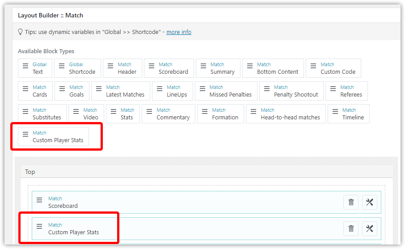Delete the Custom Player Stats block in Top
The width and height of the screenshot is (405, 249).
click(351, 228)
